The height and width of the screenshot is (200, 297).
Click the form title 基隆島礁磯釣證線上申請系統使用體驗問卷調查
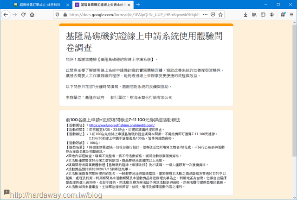[x=144, y=42]
